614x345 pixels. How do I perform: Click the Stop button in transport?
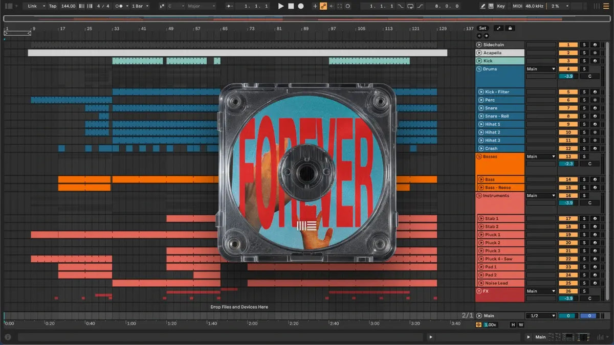pos(291,6)
